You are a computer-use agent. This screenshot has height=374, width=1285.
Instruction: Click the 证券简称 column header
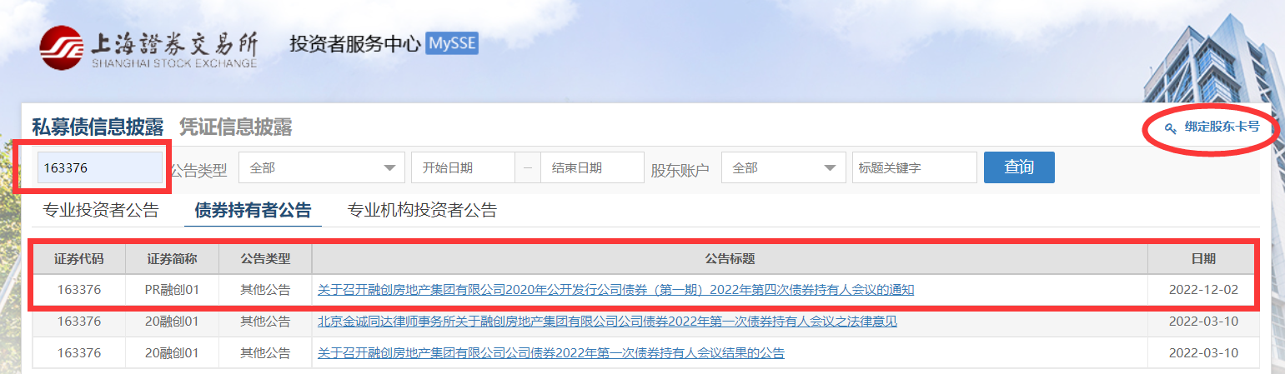(x=173, y=259)
